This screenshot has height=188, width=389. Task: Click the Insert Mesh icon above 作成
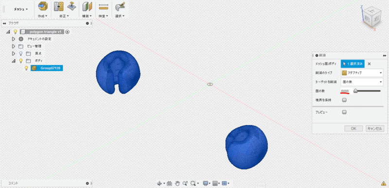coord(43,6)
